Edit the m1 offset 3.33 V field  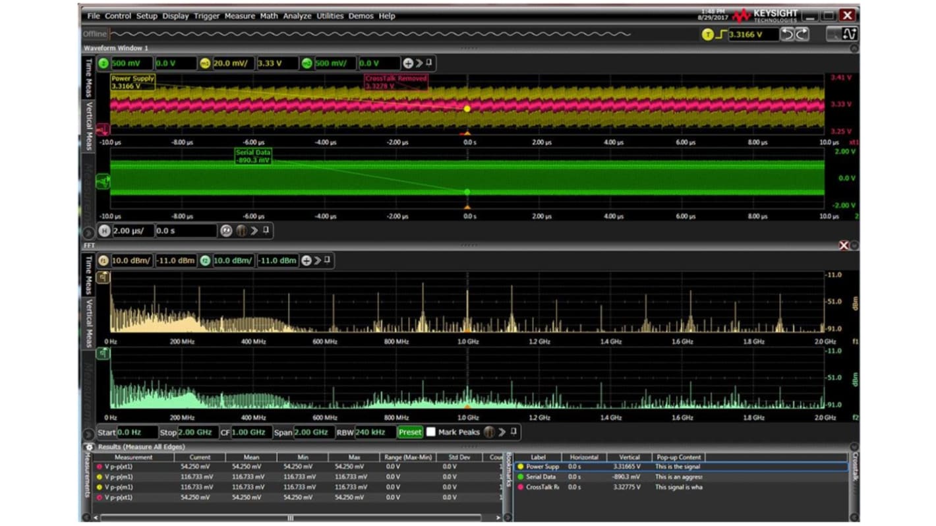277,63
